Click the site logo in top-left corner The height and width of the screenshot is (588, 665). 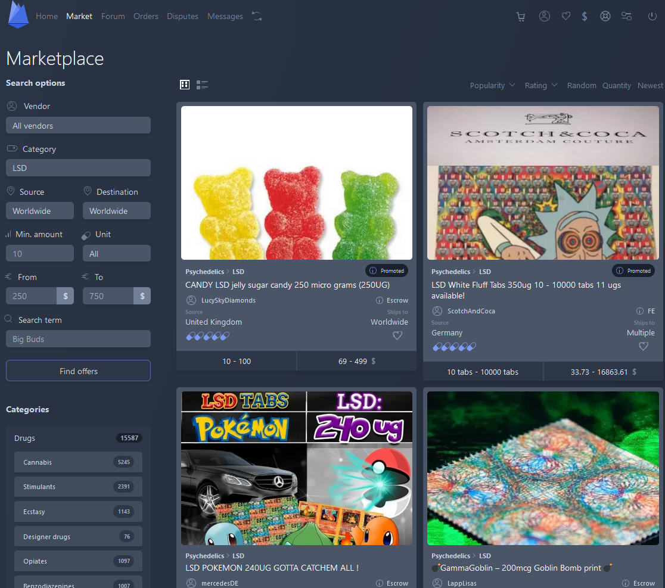(18, 15)
